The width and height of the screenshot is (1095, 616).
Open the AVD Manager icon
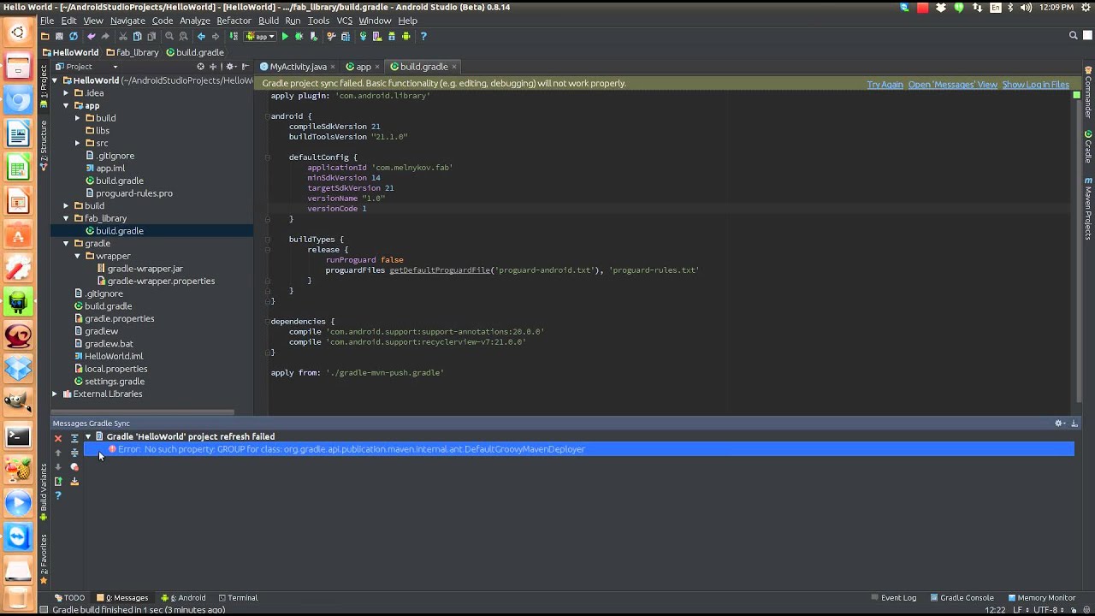point(376,36)
